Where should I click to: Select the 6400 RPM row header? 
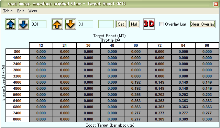coord(17,101)
